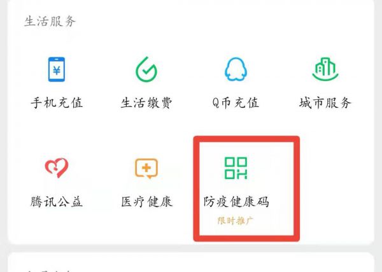This screenshot has height=272, width=382.
Task: Open the green life payment checkmark icon
Action: coord(146,69)
